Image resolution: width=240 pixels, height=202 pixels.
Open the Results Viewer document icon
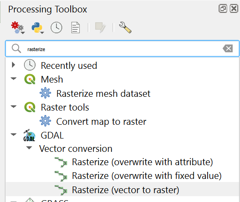(76, 28)
